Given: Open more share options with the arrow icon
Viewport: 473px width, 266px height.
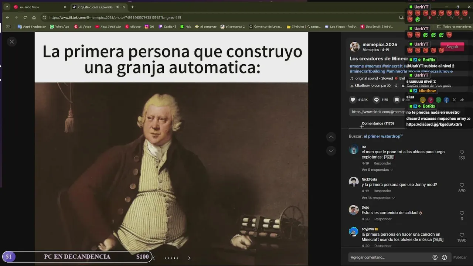Looking at the screenshot, I should tap(462, 100).
